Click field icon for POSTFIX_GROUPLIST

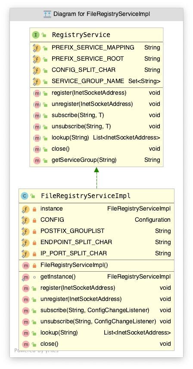pyautogui.click(x=25, y=231)
